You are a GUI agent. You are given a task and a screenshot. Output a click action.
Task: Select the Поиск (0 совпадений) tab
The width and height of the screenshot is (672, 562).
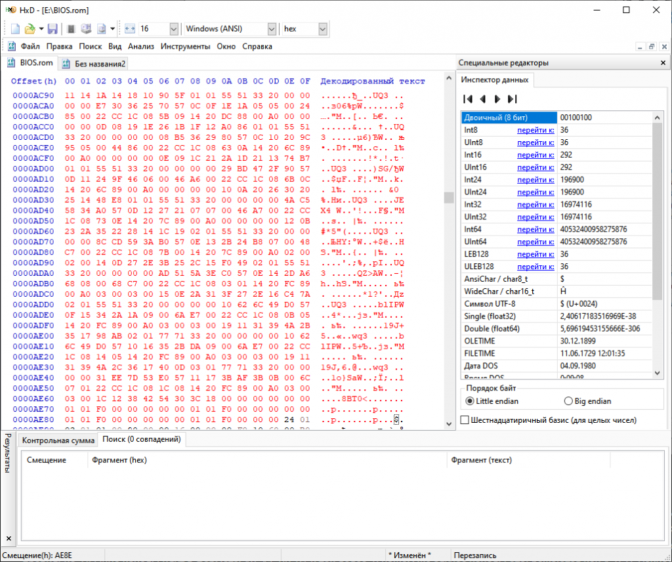click(x=142, y=439)
